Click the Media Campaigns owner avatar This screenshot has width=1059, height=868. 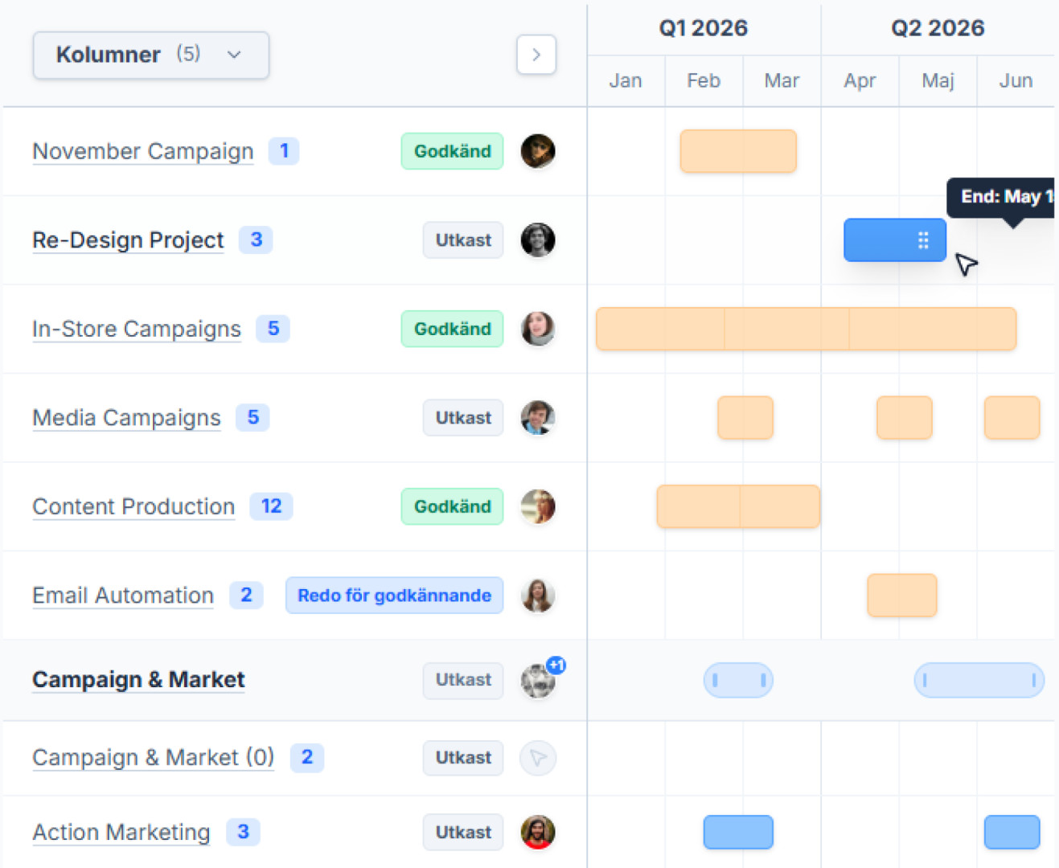point(537,418)
